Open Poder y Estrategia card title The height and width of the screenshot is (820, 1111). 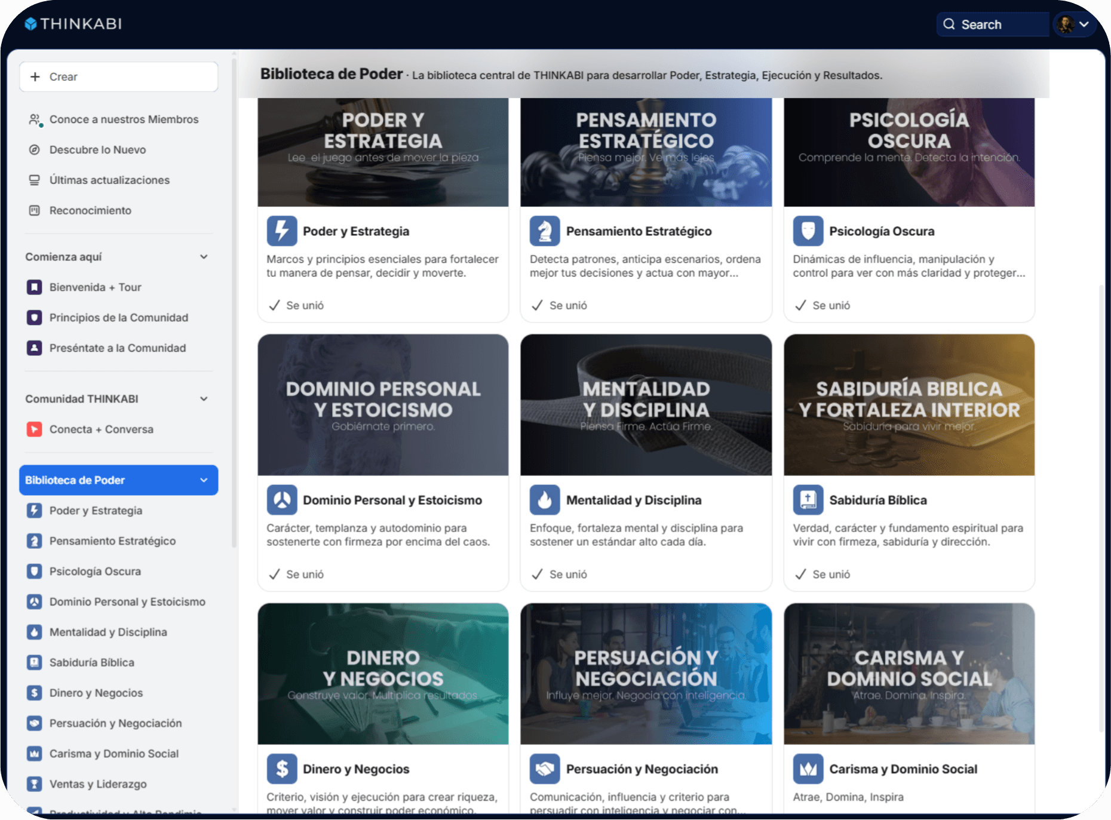tap(356, 232)
